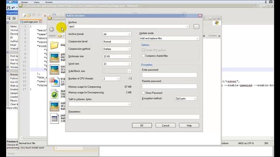Click the Parameters text field
Viewport: 280px width, 157px height.
pos(134,117)
